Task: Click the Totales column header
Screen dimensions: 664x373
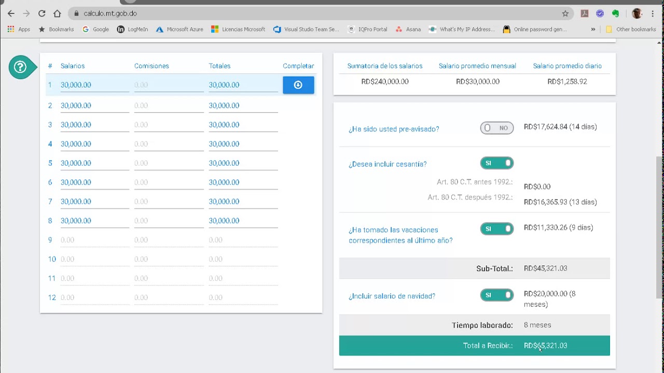Action: [x=219, y=66]
